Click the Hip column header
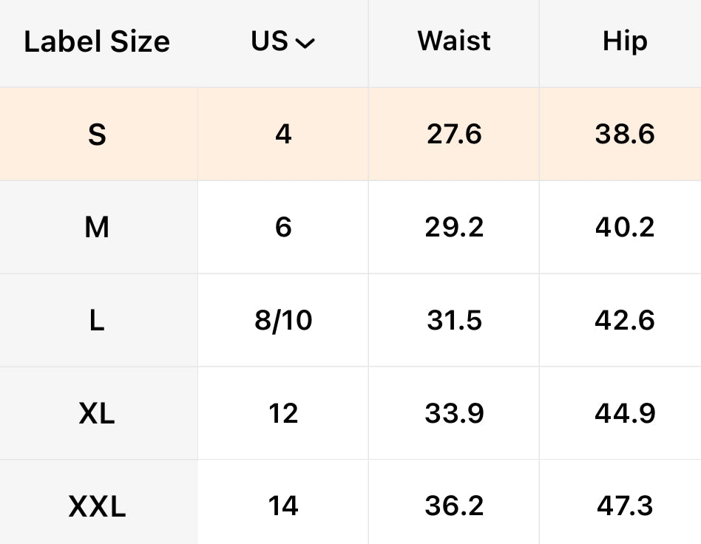 coord(625,41)
